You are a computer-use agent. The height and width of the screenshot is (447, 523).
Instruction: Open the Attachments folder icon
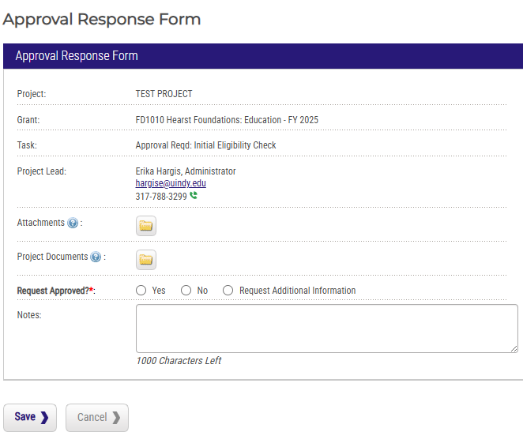[145, 226]
